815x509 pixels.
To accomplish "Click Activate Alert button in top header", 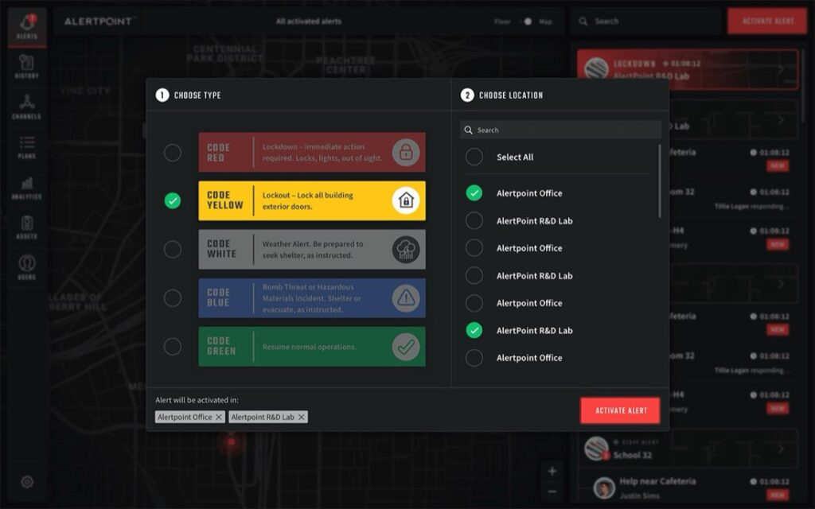I will [x=768, y=21].
